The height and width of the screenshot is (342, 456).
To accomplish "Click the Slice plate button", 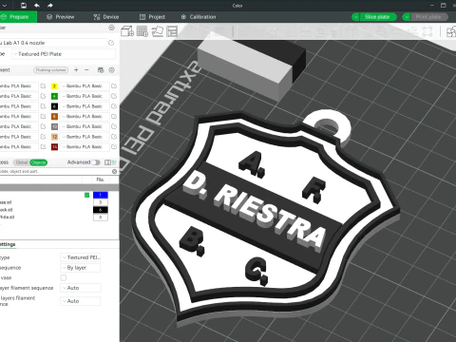I will [377, 17].
